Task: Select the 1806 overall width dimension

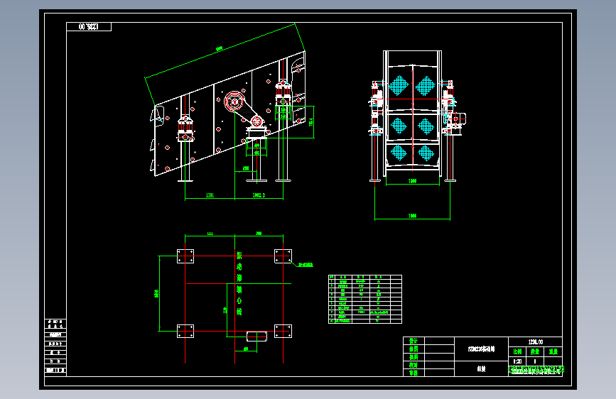Action: (x=412, y=216)
